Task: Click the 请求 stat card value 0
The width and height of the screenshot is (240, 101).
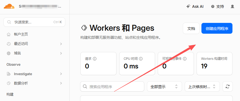Action: [87, 66]
